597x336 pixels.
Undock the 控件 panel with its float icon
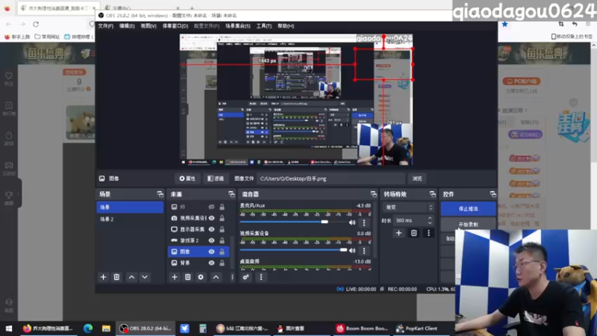(493, 194)
